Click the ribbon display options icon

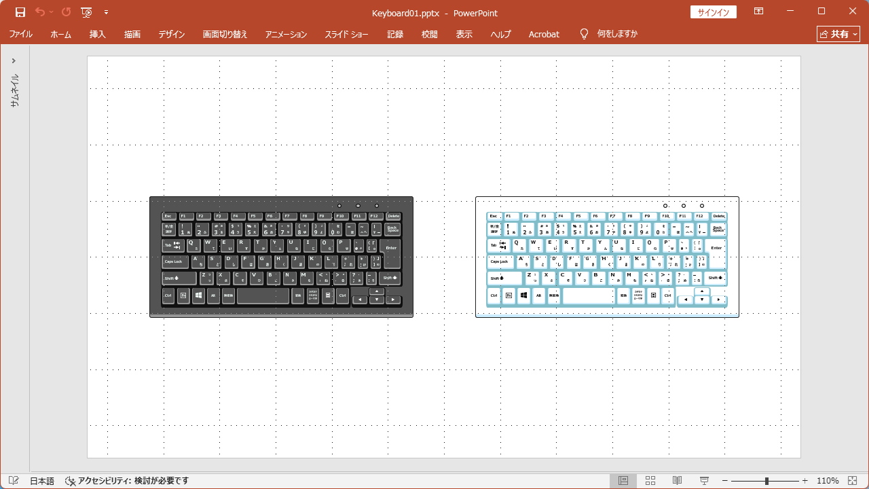(758, 12)
